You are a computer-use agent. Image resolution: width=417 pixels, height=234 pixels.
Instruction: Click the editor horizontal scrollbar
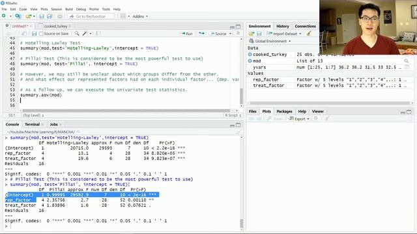(x=126, y=110)
